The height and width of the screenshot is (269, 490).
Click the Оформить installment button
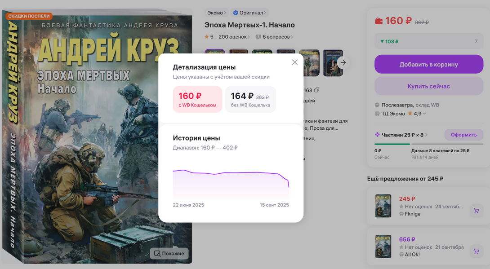[x=464, y=135]
